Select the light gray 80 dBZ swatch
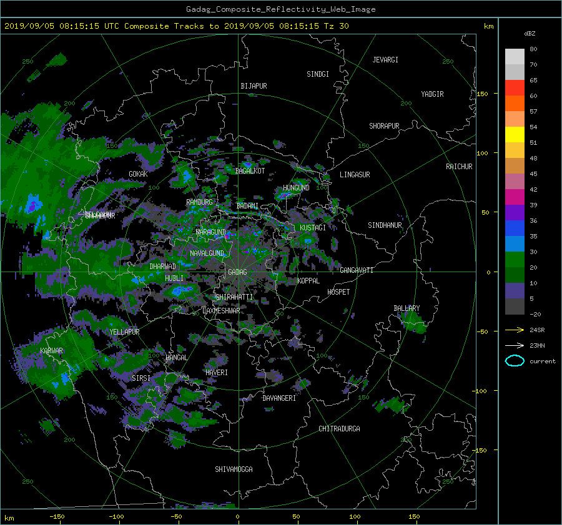This screenshot has height=525, width=562. 515,56
